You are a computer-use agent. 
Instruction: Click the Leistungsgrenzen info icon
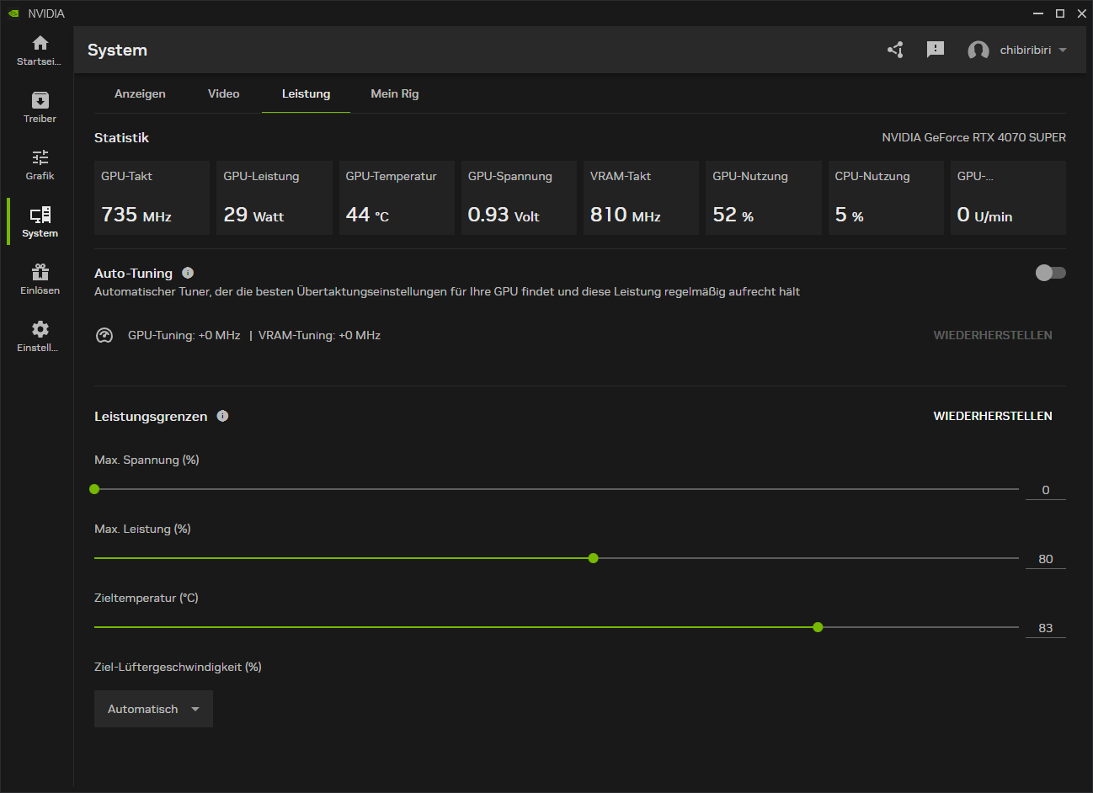tap(222, 415)
